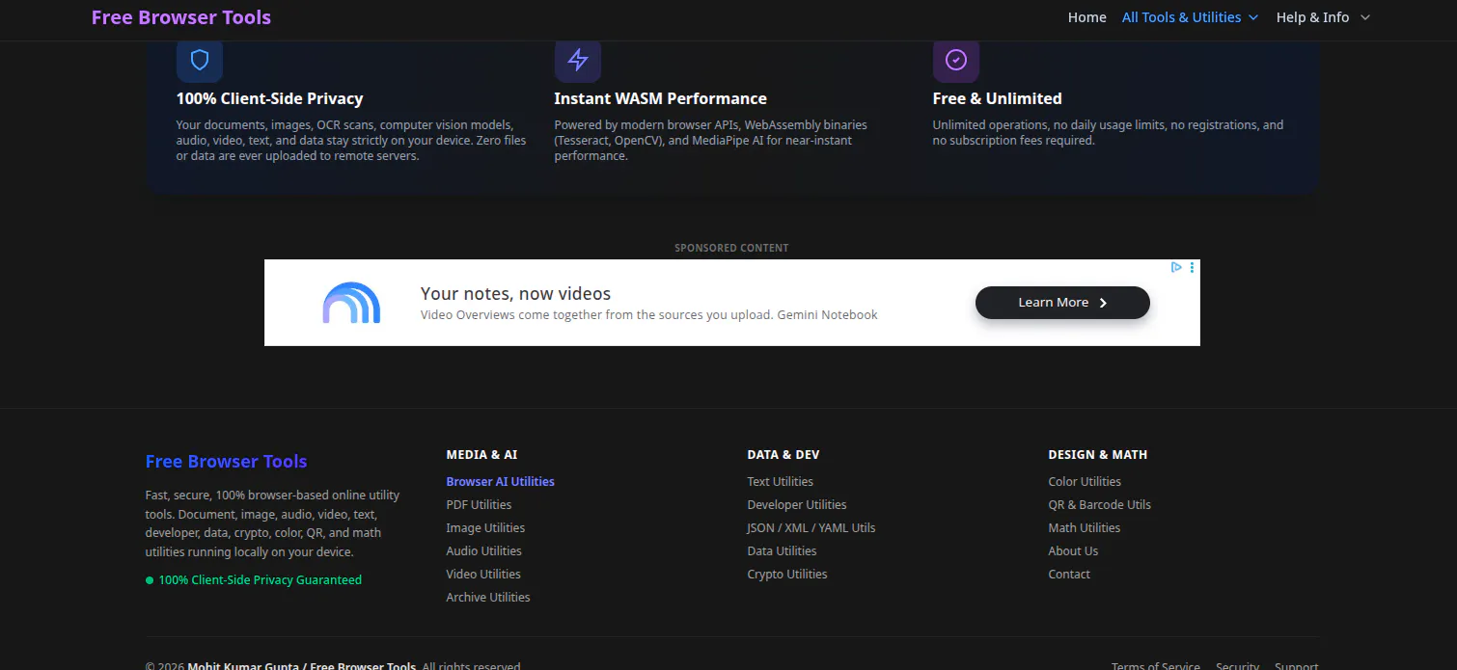Viewport: 1457px width, 670px height.
Task: Go to Home in navigation bar
Action: pyautogui.click(x=1087, y=17)
